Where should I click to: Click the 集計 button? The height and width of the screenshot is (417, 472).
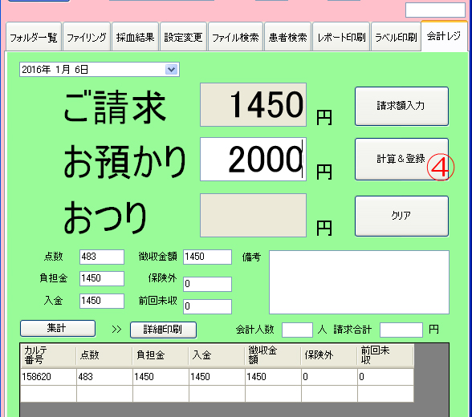coord(58,328)
